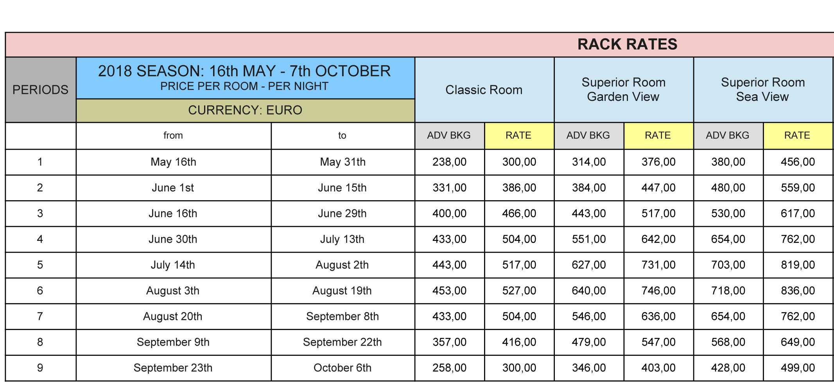Image resolution: width=834 pixels, height=386 pixels.
Task: Click the 499,00 rate cell
Action: (x=798, y=368)
